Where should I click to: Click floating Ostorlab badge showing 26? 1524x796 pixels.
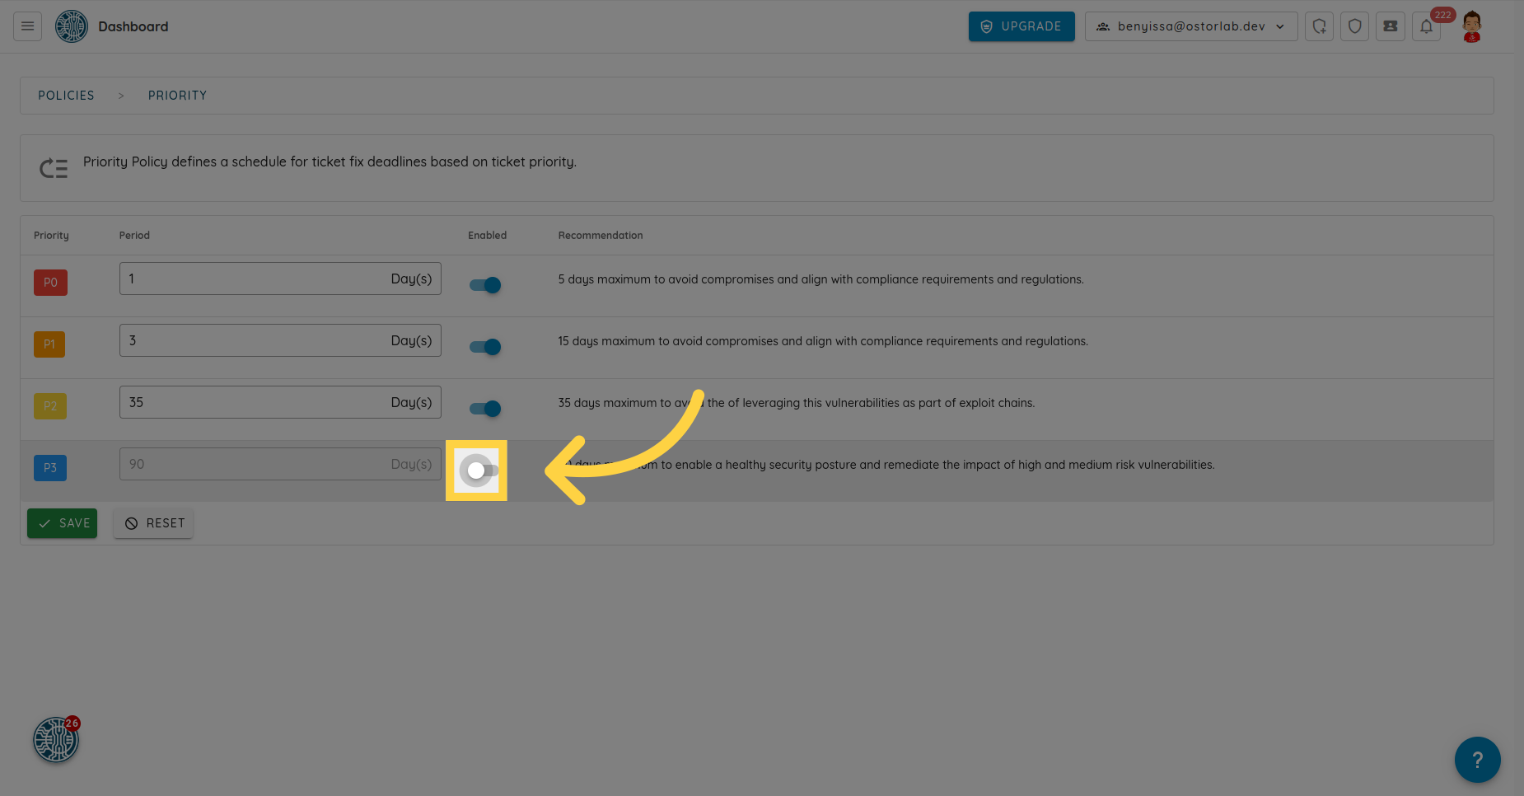tap(56, 739)
